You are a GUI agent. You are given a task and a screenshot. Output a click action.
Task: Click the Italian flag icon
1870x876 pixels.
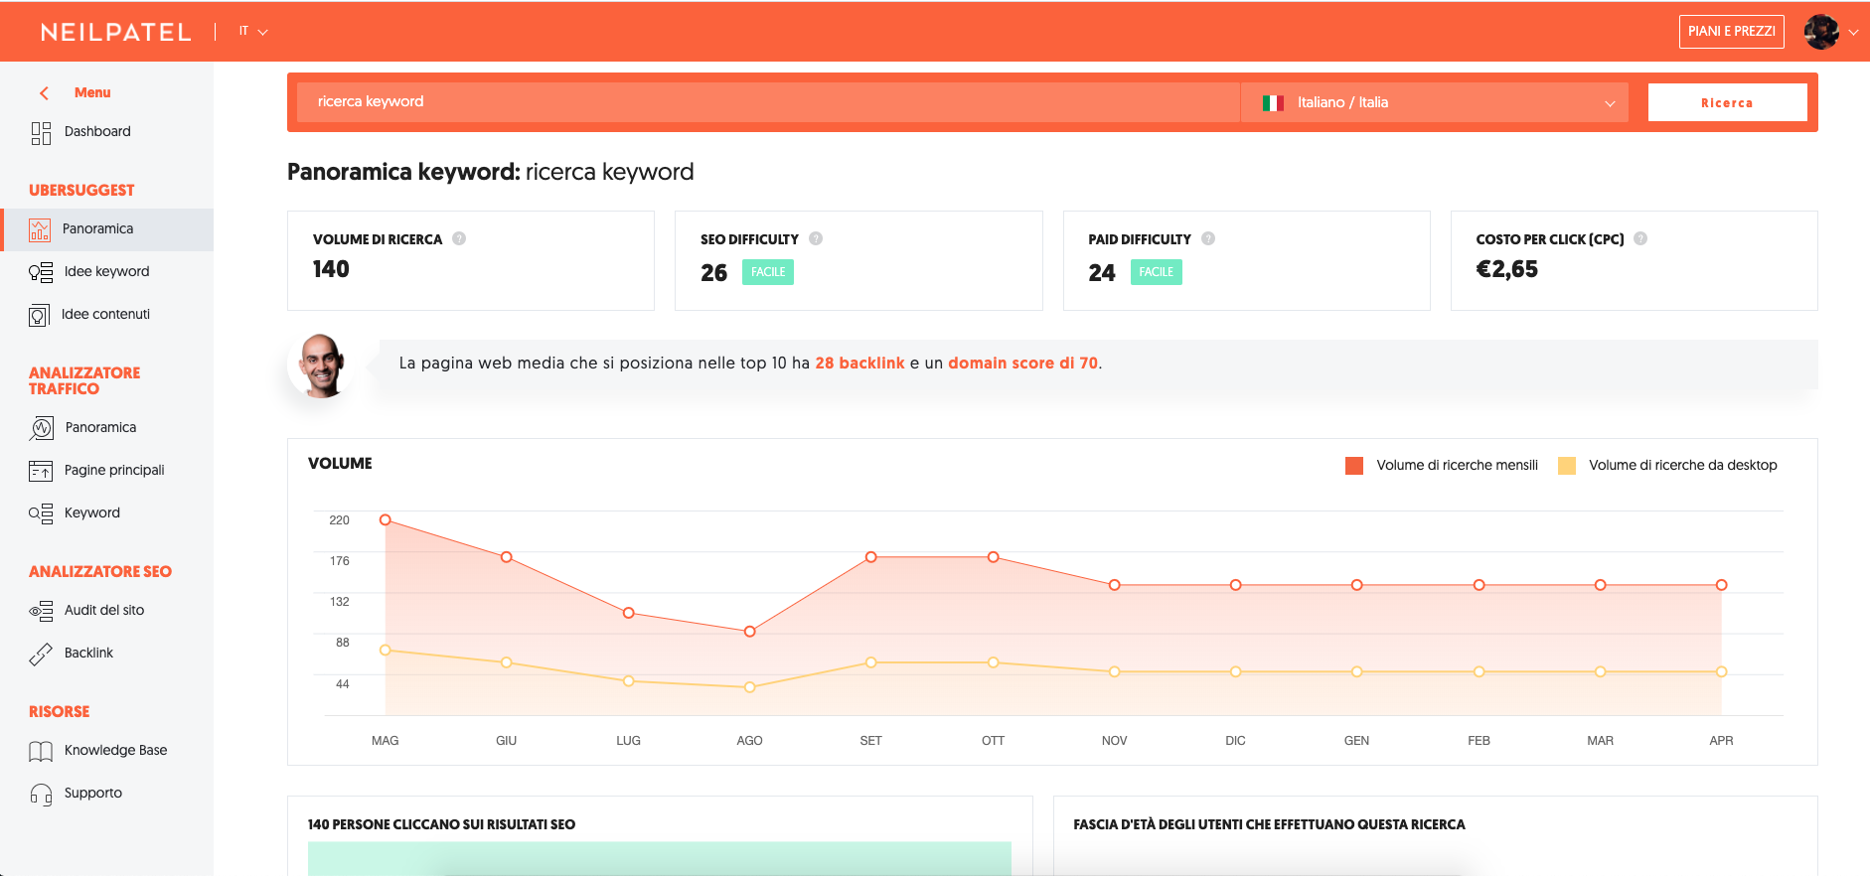1273,103
